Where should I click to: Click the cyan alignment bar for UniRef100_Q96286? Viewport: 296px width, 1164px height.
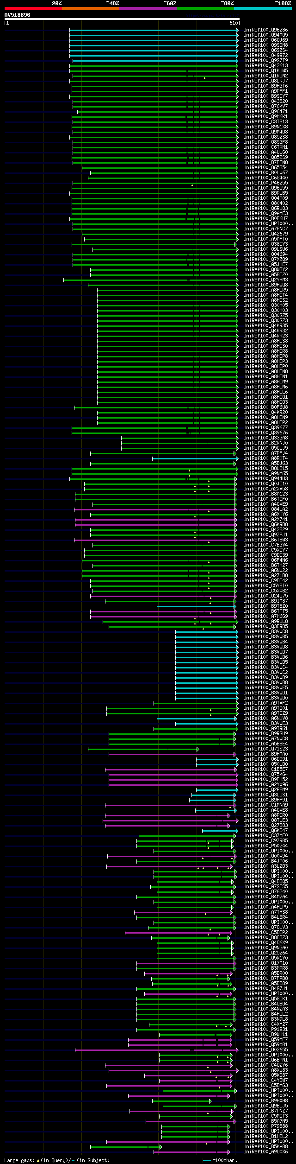coord(154,30)
